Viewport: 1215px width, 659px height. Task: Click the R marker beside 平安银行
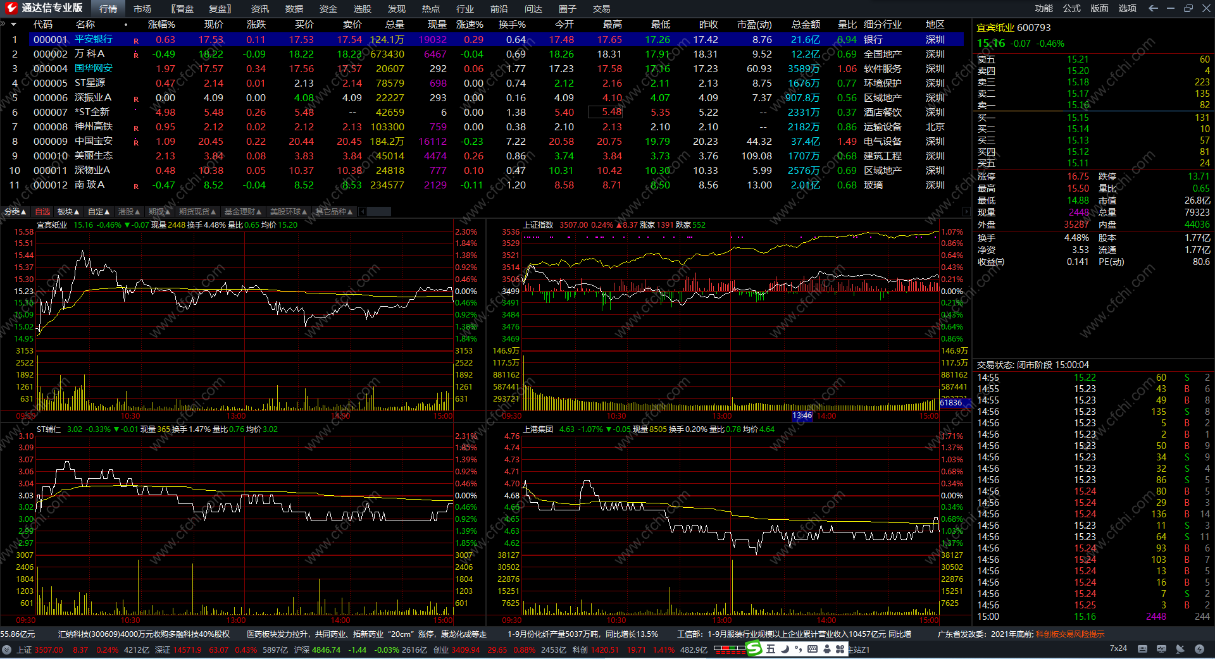(136, 40)
